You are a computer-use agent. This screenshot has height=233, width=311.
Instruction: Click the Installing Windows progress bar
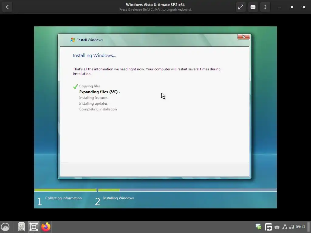coord(187,190)
